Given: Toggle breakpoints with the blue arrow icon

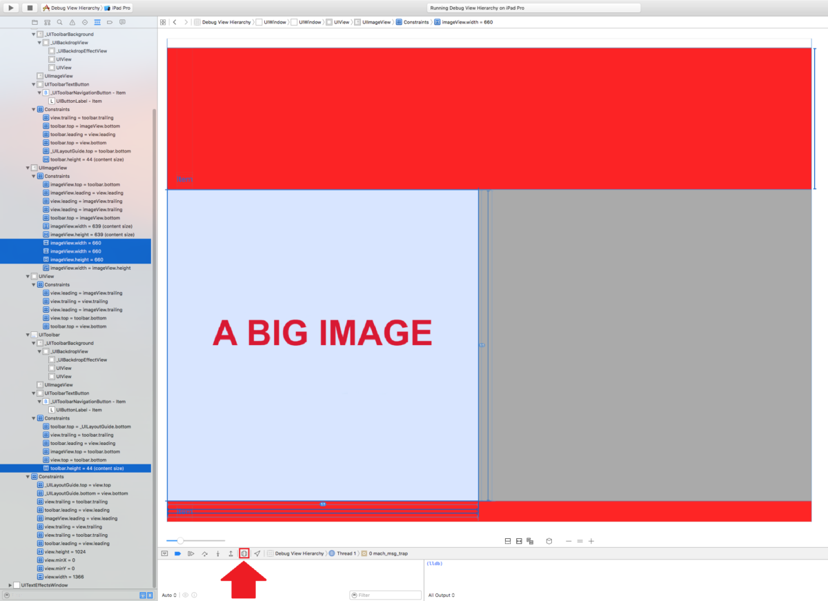Looking at the screenshot, I should click(x=177, y=553).
